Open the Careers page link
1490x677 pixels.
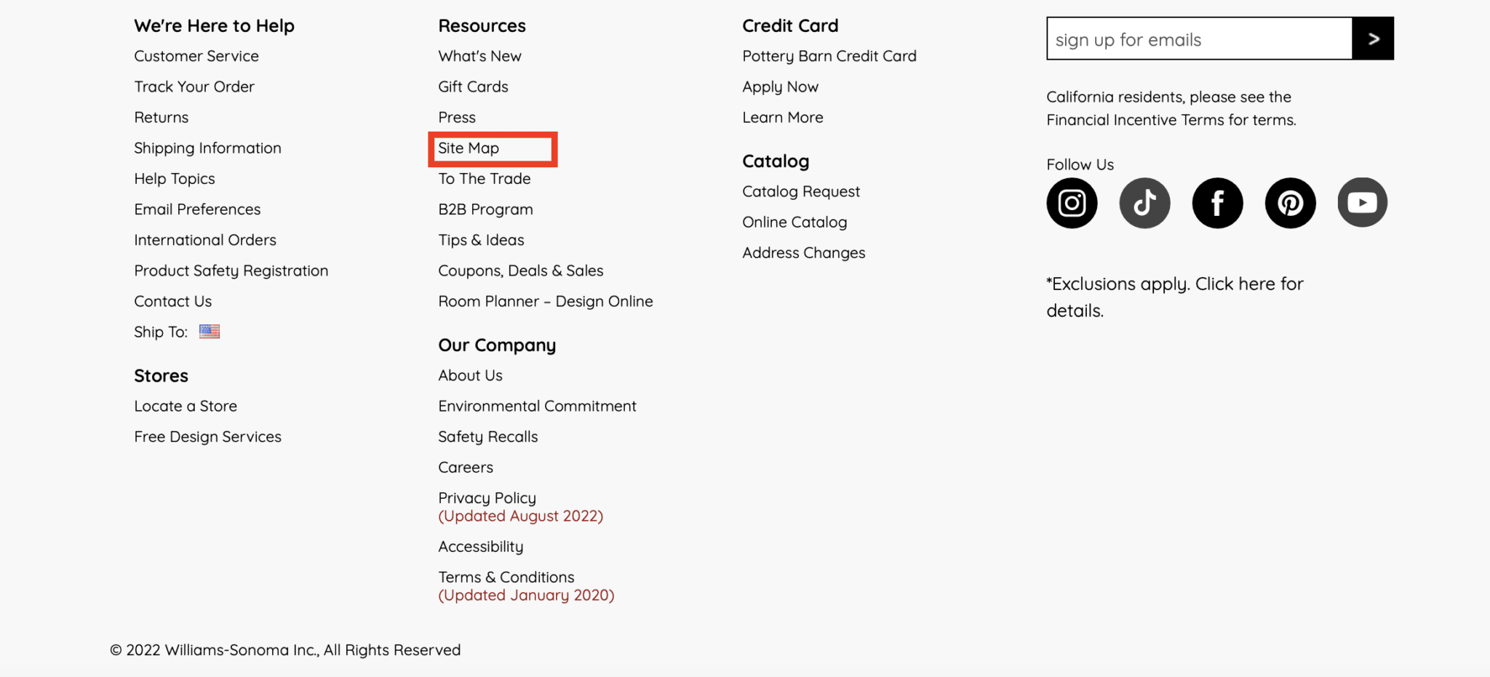tap(465, 467)
